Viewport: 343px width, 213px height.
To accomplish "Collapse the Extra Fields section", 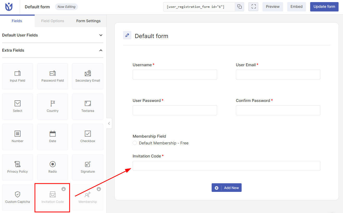I will pyautogui.click(x=101, y=50).
